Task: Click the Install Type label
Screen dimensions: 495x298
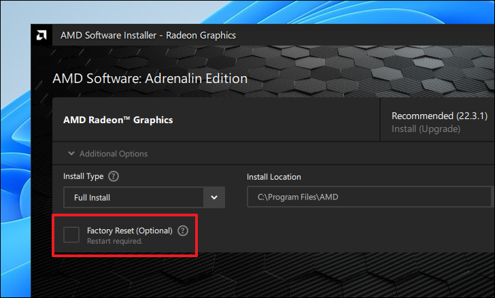Action: click(x=84, y=176)
